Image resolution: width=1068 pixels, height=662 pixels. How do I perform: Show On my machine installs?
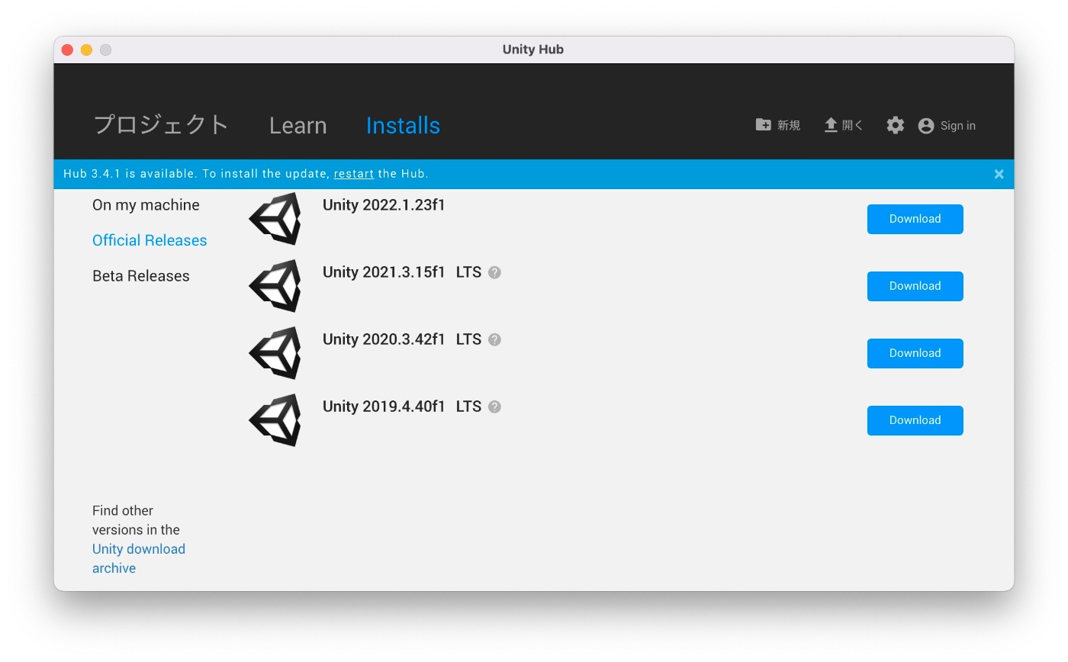[x=146, y=205]
